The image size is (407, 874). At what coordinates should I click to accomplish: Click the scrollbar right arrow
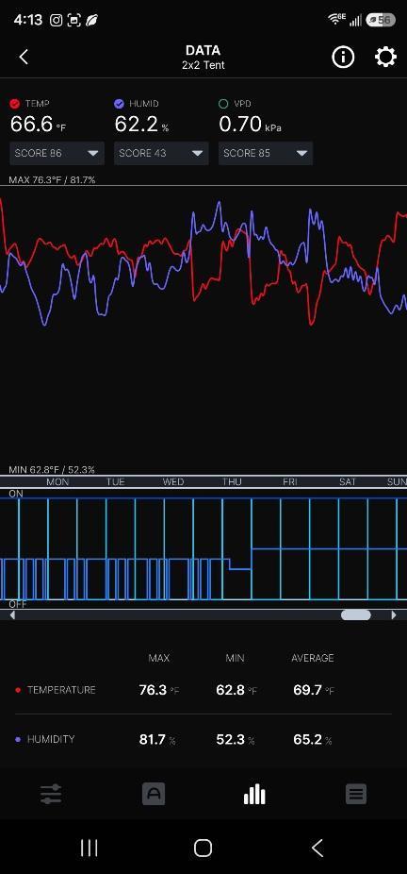click(394, 614)
